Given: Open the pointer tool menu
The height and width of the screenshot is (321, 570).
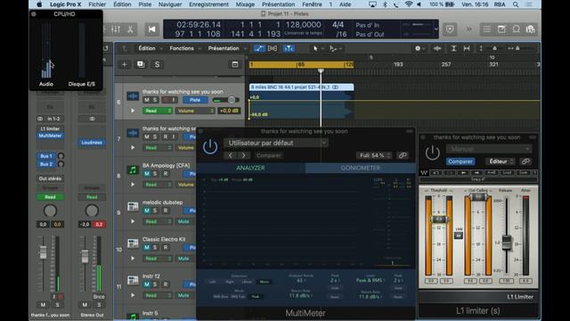Looking at the screenshot, I should tap(317, 48).
